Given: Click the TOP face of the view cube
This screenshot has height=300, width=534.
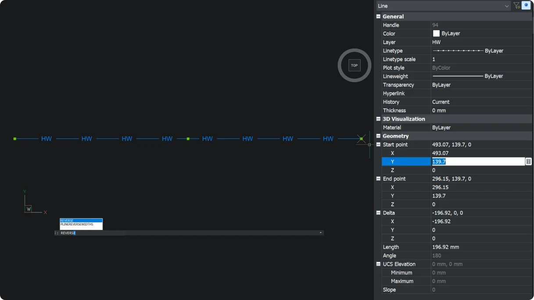Looking at the screenshot, I should tap(354, 65).
